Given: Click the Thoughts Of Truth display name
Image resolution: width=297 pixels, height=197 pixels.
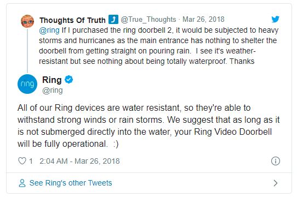Looking at the screenshot, I should click(x=72, y=20).
